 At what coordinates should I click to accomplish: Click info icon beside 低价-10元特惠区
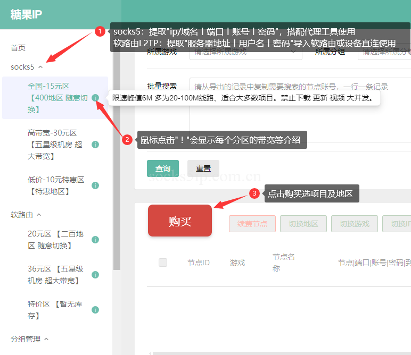[95, 185]
